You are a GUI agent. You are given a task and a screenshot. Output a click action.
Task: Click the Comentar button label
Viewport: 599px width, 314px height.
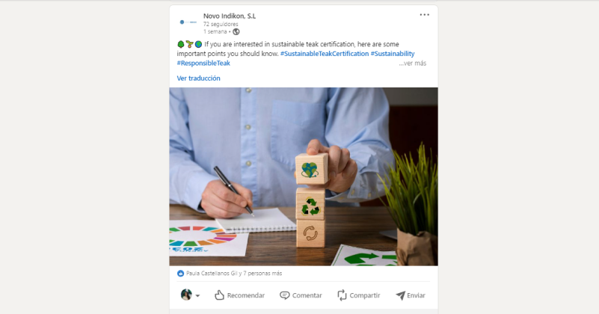click(307, 295)
